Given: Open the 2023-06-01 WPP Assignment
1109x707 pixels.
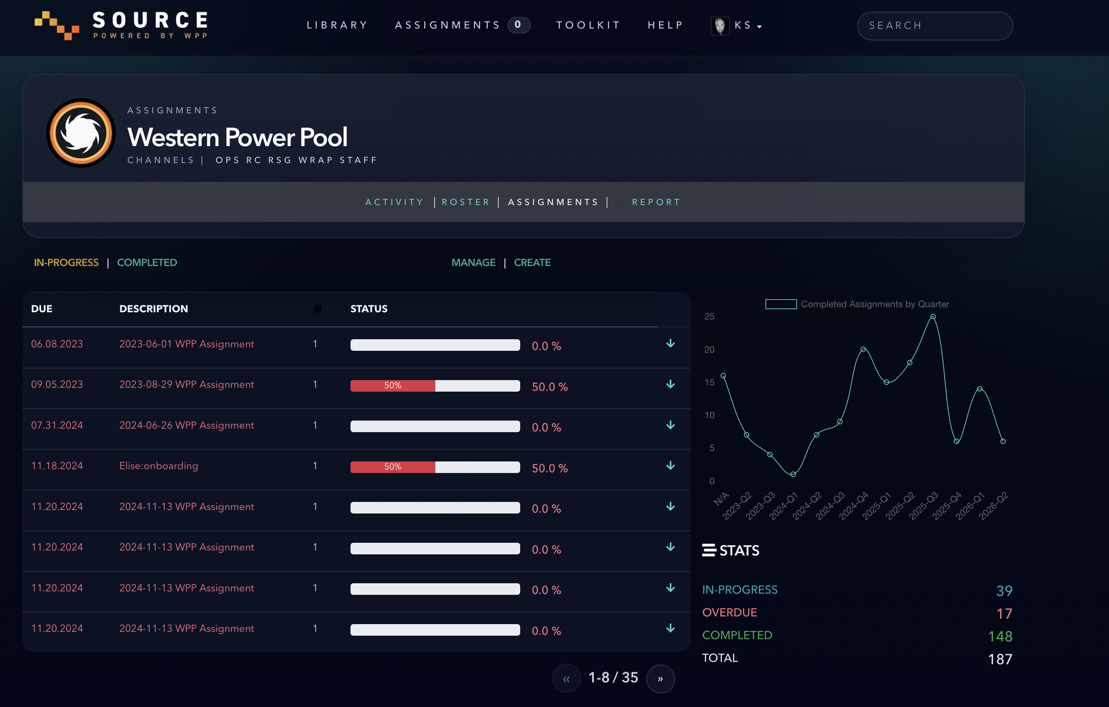Looking at the screenshot, I should click(x=187, y=344).
